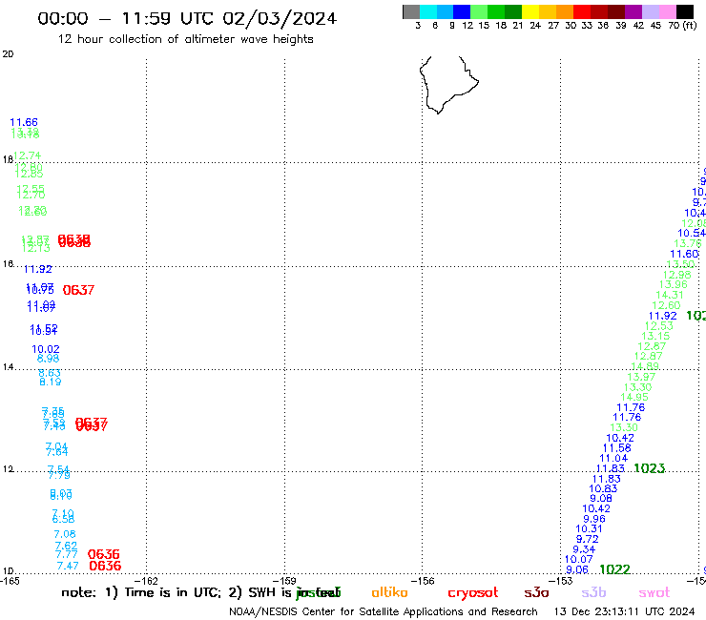Click the '1023' time stamp in green
The height and width of the screenshot is (620, 706).
(649, 468)
